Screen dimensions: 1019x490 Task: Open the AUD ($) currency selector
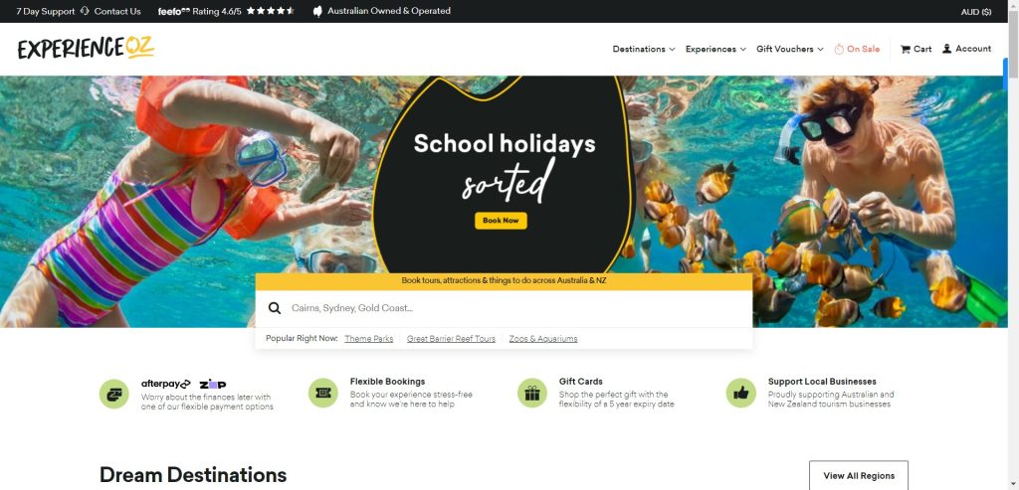[975, 12]
